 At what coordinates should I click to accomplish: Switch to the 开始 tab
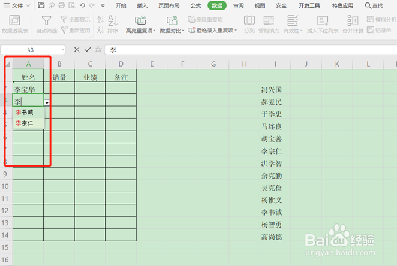(121, 5)
